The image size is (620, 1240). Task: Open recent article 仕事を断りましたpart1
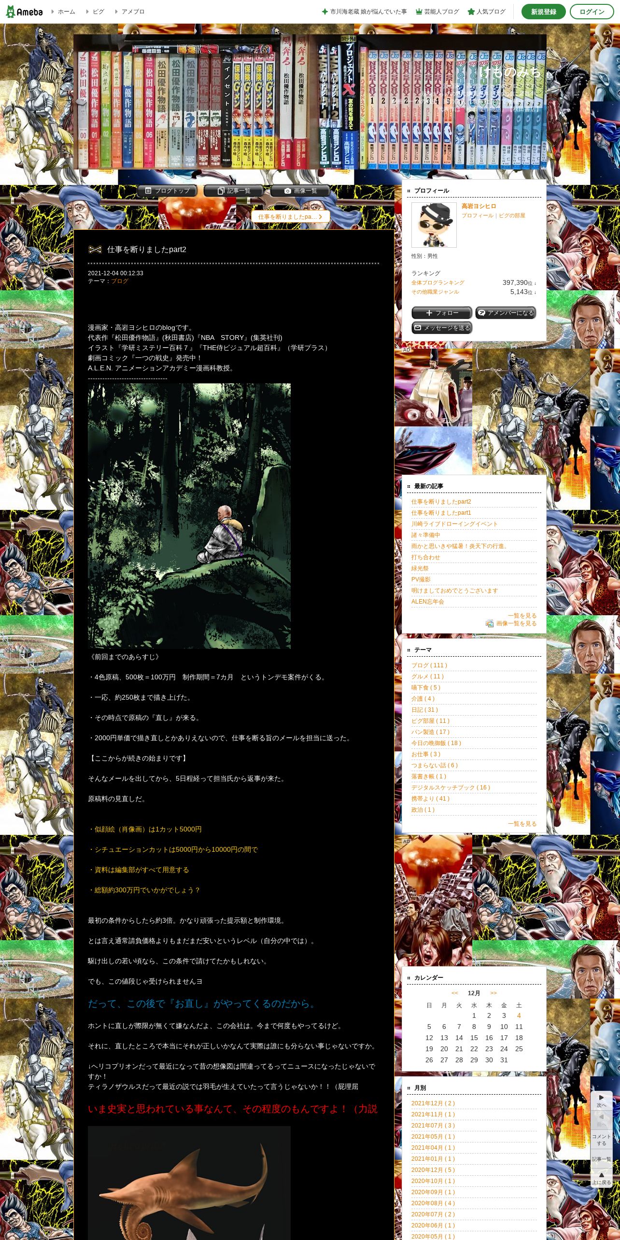pos(441,513)
